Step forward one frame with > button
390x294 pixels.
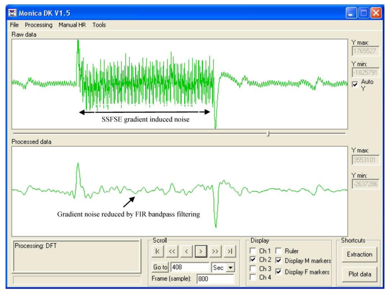coord(201,251)
